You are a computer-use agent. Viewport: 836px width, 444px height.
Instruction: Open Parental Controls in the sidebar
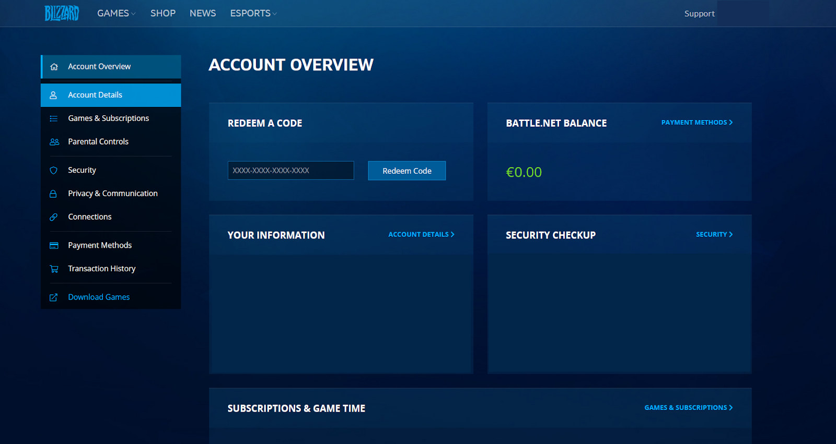(x=111, y=141)
